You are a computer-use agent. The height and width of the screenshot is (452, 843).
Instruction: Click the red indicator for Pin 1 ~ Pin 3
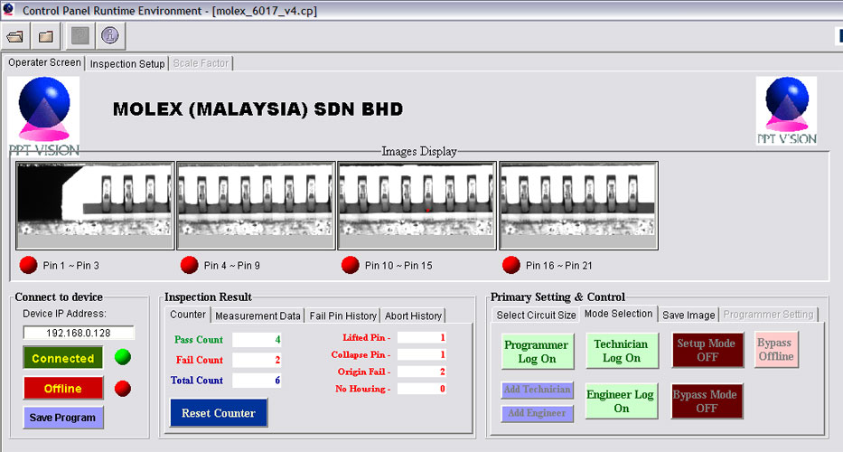(28, 265)
